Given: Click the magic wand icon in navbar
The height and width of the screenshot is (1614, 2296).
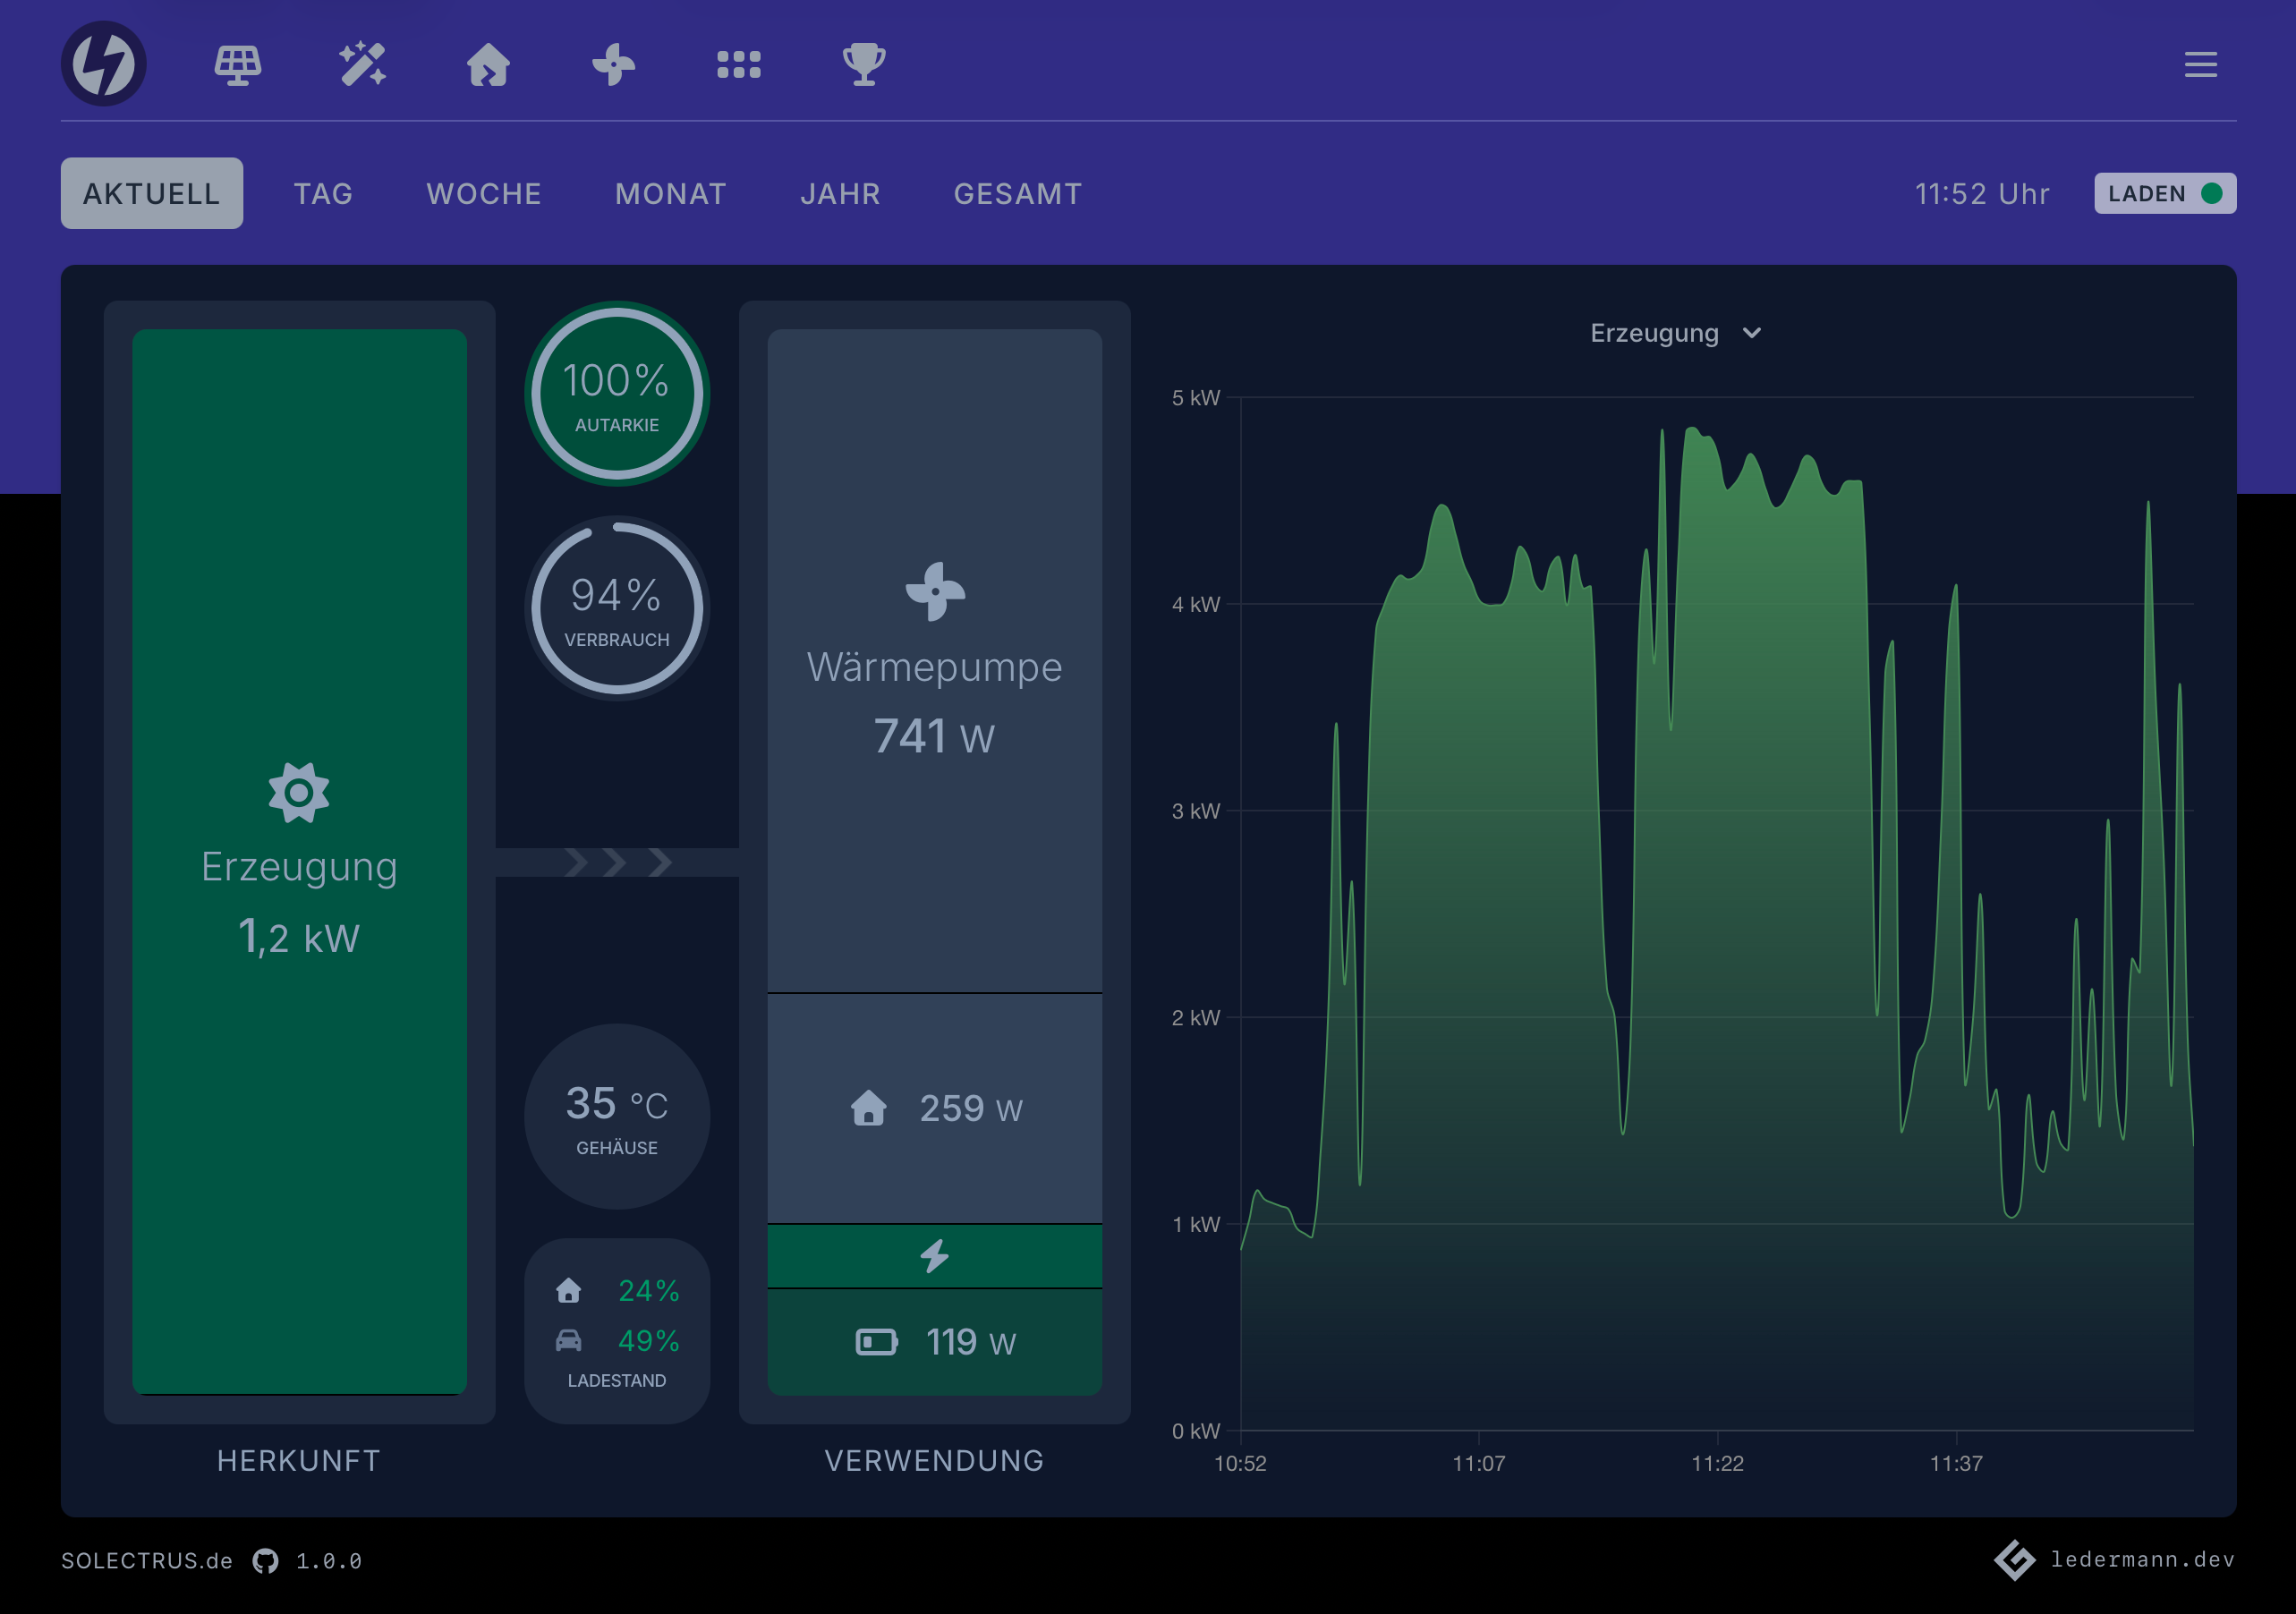Looking at the screenshot, I should coord(363,63).
